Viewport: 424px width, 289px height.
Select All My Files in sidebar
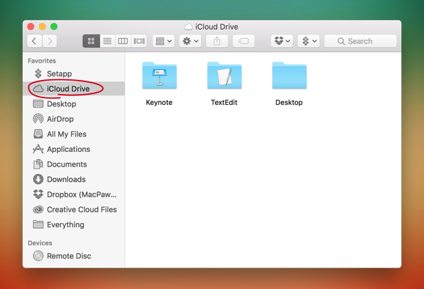click(73, 134)
